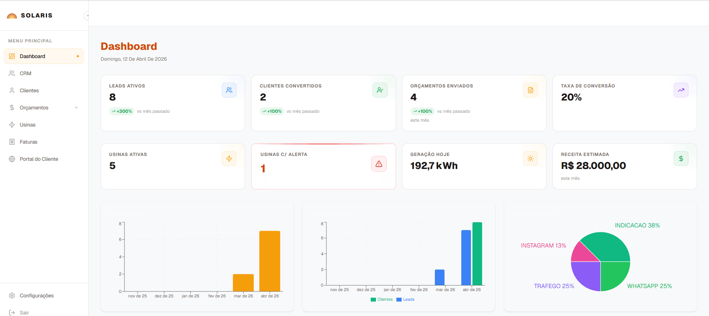Click the Dashboard page heading
The width and height of the screenshot is (709, 316).
coord(129,46)
